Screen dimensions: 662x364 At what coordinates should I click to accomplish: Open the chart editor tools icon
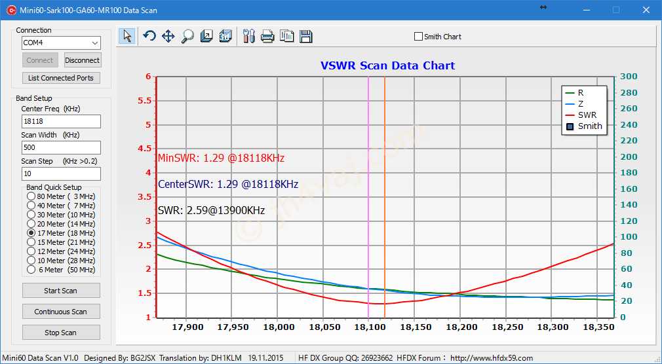pos(248,36)
